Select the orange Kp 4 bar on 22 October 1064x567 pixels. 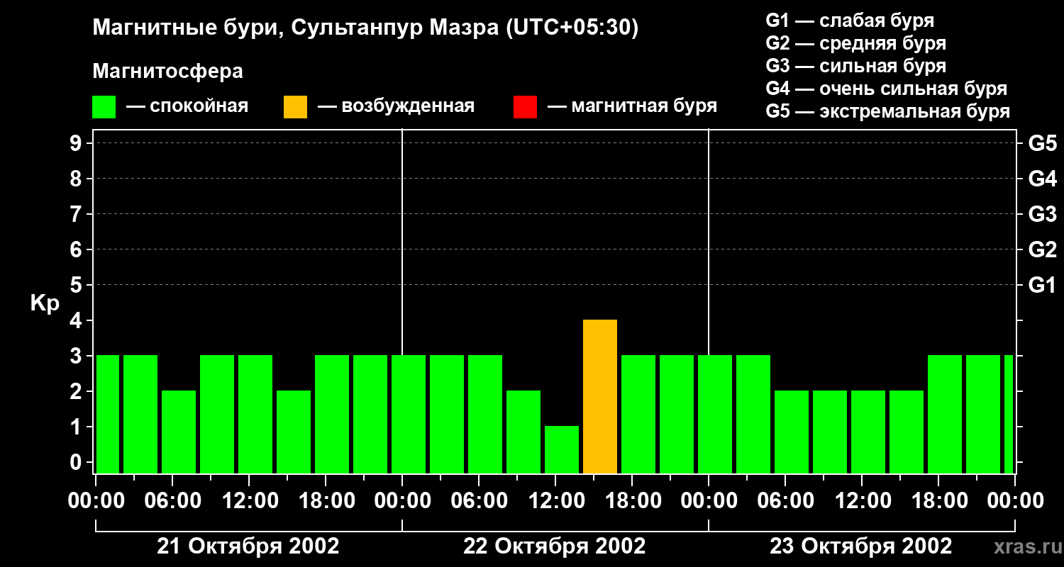click(x=600, y=397)
